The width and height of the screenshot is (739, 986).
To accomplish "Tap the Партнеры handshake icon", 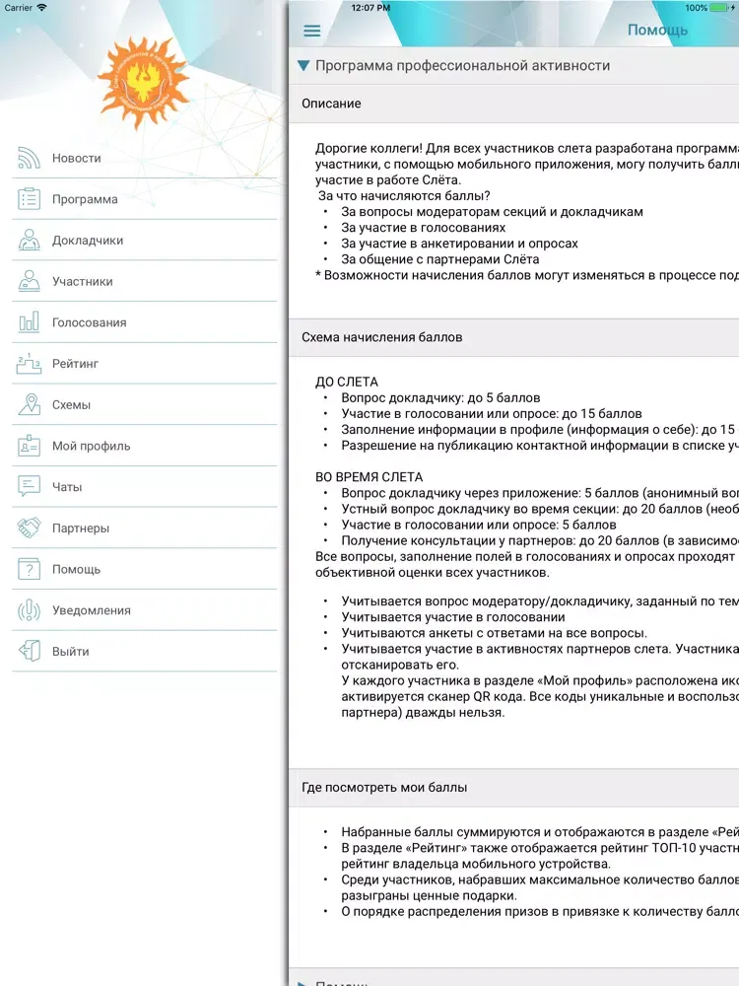I will 29,528.
